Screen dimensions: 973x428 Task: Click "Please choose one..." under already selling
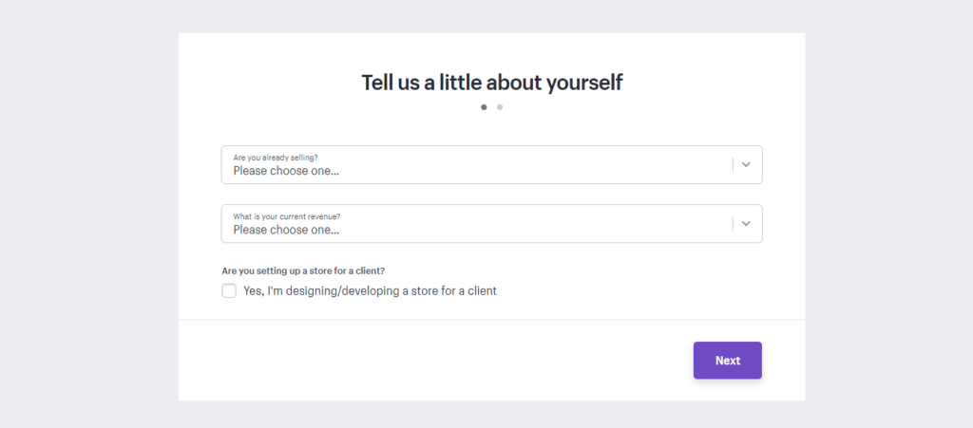point(286,171)
